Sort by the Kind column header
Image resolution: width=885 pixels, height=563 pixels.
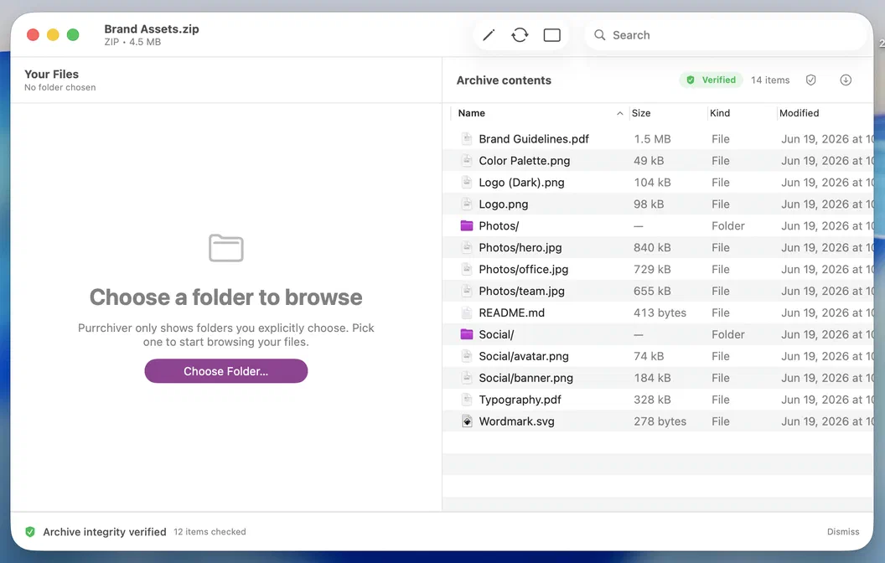pyautogui.click(x=720, y=113)
